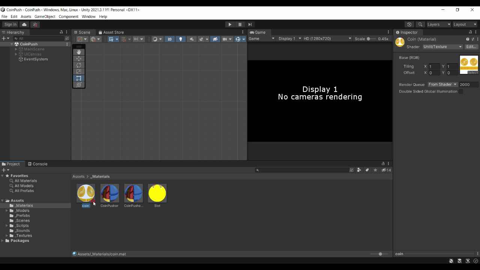Click the Pause button
Viewport: 480px width, 270px height.
click(240, 24)
